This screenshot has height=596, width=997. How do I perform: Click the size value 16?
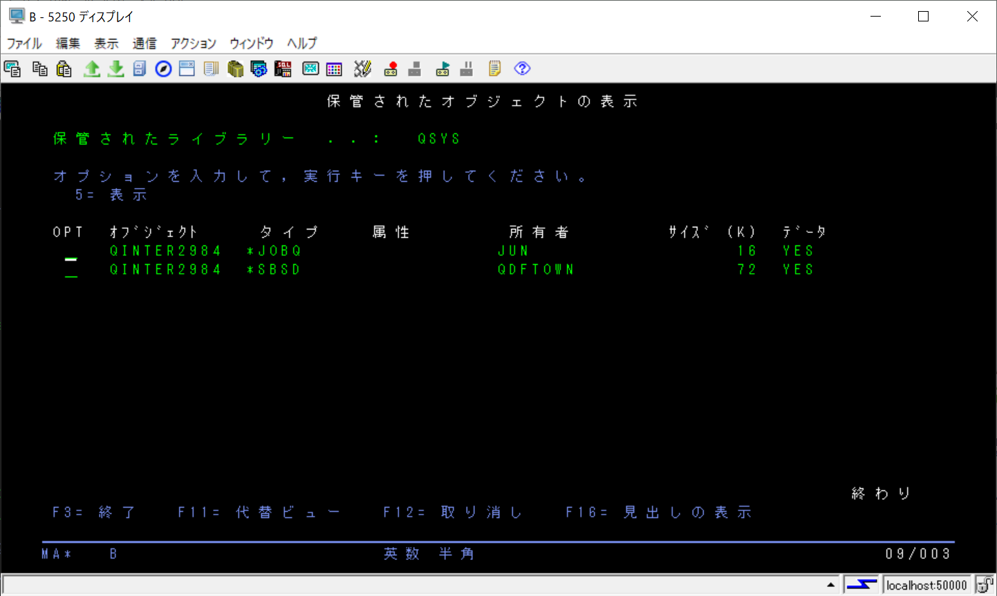747,251
